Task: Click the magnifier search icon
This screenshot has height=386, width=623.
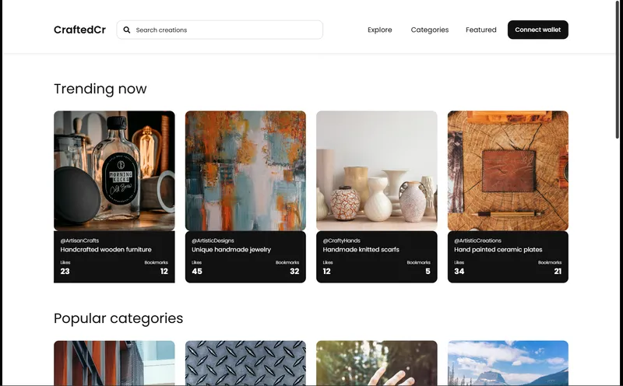Action: coord(127,30)
